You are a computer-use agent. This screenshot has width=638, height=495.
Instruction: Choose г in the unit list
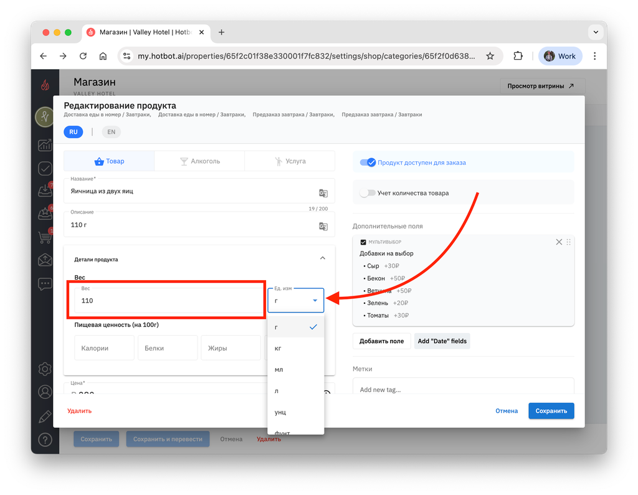pos(296,327)
